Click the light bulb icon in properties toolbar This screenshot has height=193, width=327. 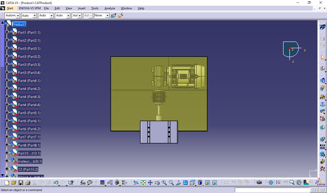tap(120, 15)
